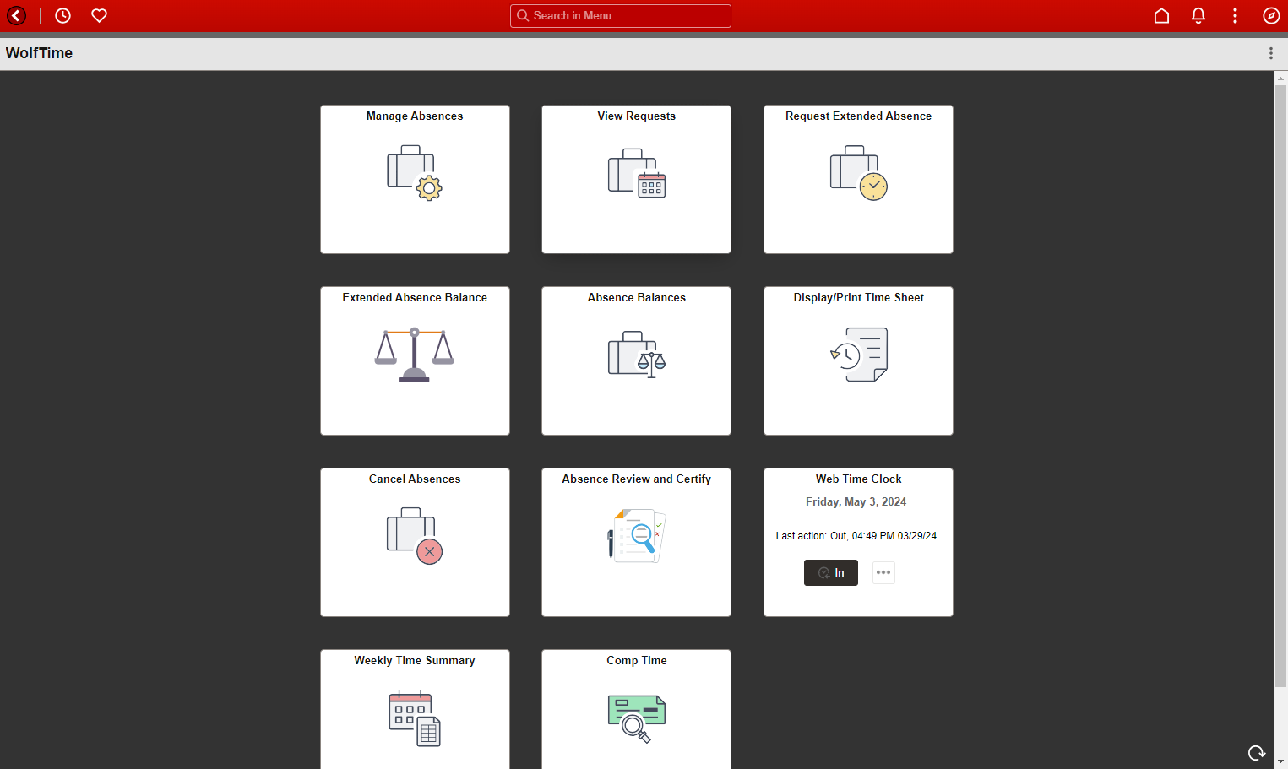Open the recently visited clock icon

click(x=62, y=15)
